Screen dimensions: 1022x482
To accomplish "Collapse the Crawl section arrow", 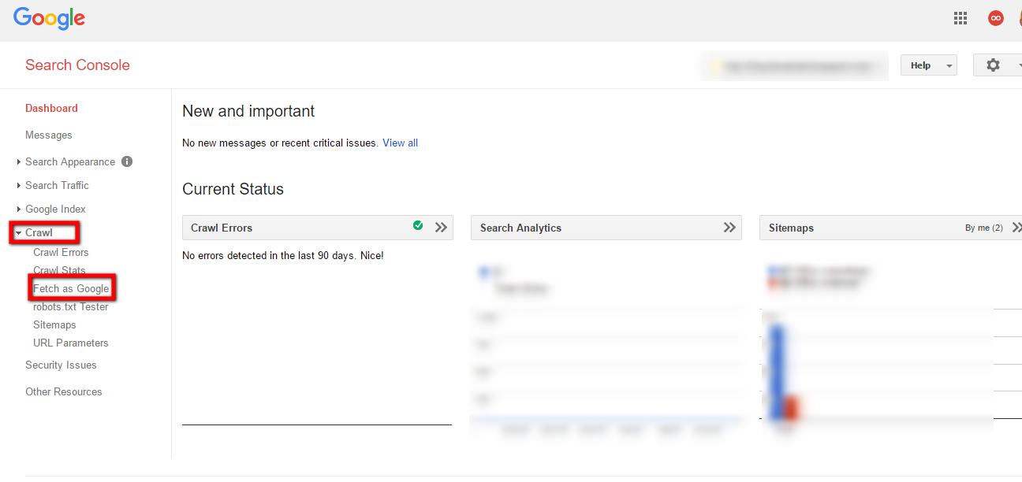I will click(19, 233).
